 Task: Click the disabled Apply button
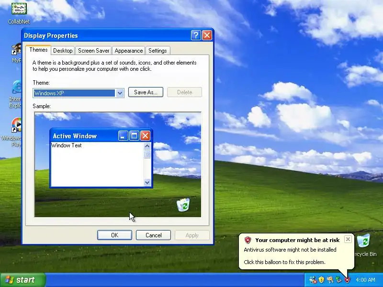[192, 235]
